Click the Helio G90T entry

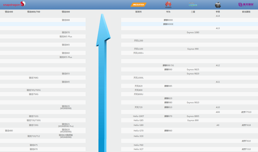click(139, 116)
